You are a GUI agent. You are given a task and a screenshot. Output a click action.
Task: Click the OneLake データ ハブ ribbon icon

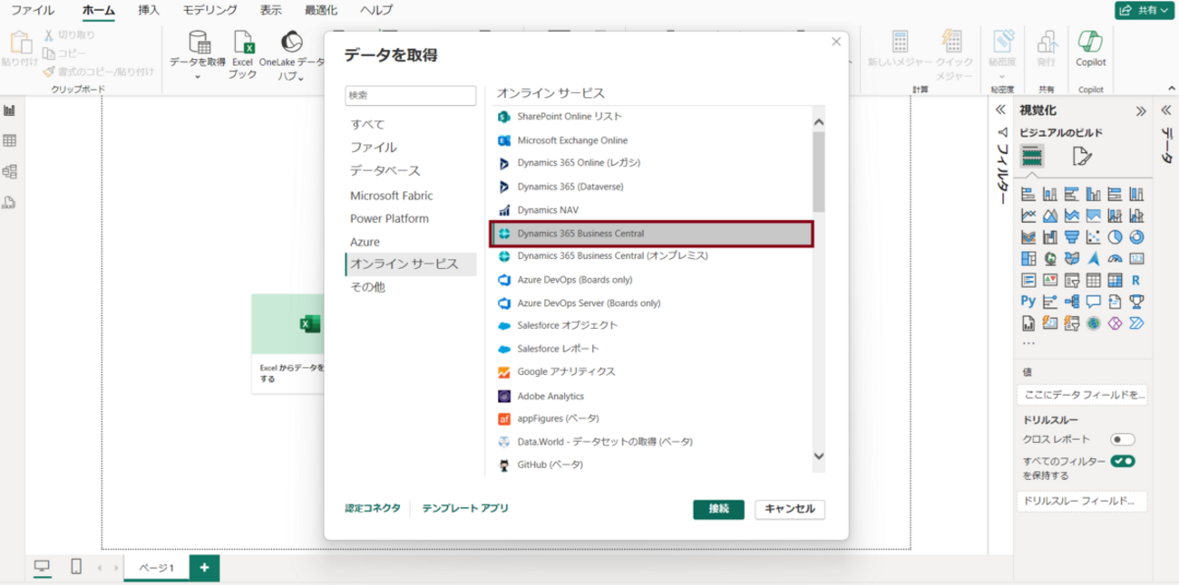pyautogui.click(x=291, y=42)
